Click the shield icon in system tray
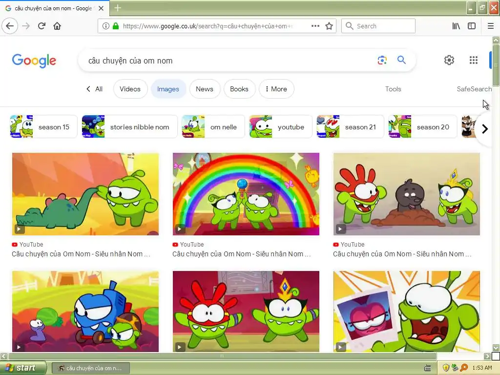The width and height of the screenshot is (500, 375). [x=446, y=368]
